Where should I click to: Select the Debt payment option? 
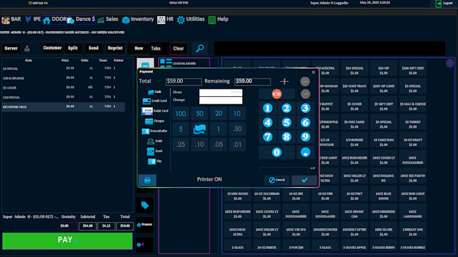click(154, 141)
